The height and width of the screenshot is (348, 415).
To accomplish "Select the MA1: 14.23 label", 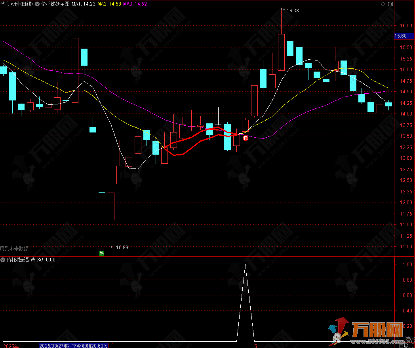I will 83,4.
